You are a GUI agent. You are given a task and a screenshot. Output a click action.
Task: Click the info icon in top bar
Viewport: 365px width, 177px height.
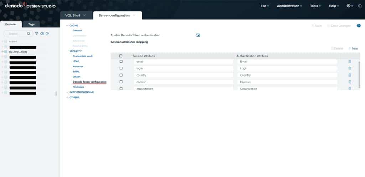360,6
